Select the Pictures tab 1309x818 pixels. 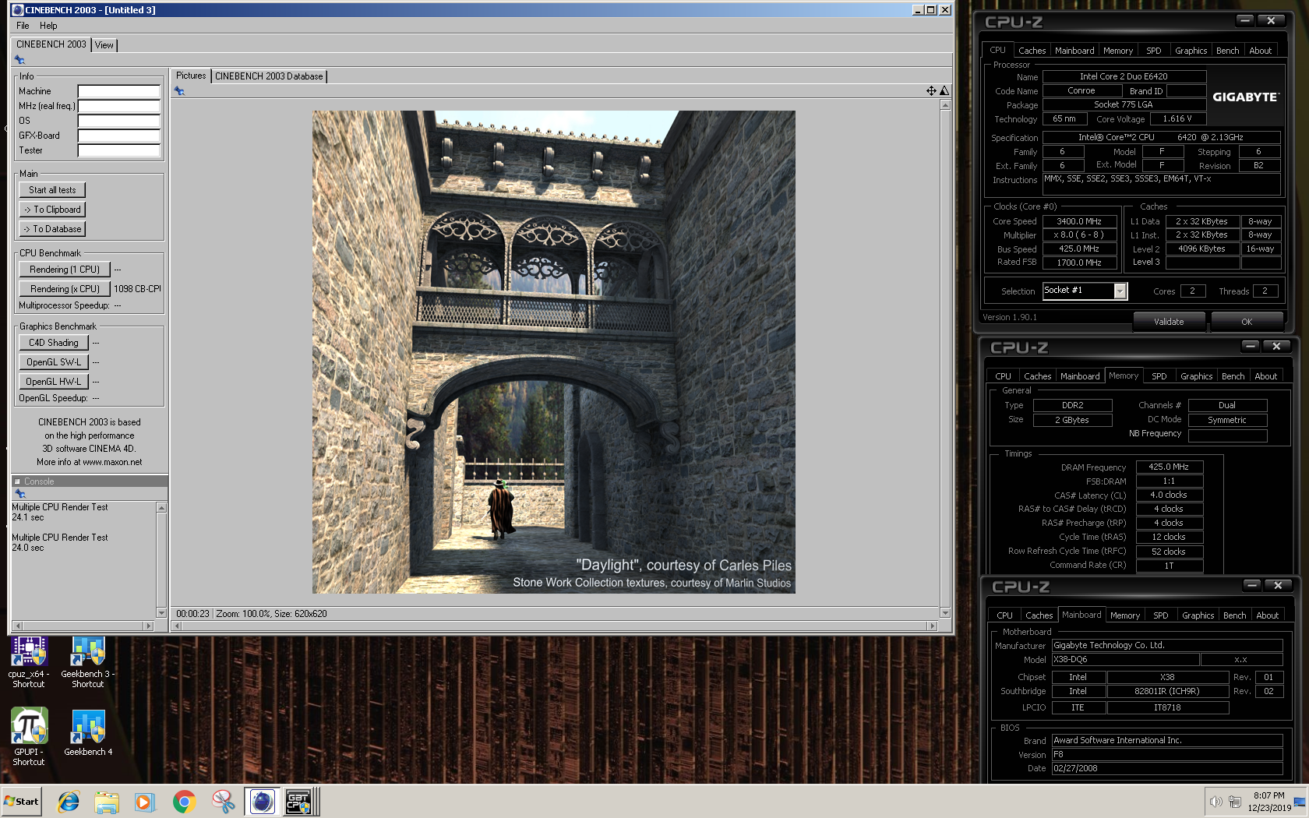[191, 76]
